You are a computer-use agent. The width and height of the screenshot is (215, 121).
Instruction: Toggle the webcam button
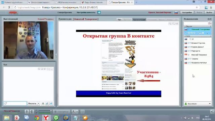[32, 112]
